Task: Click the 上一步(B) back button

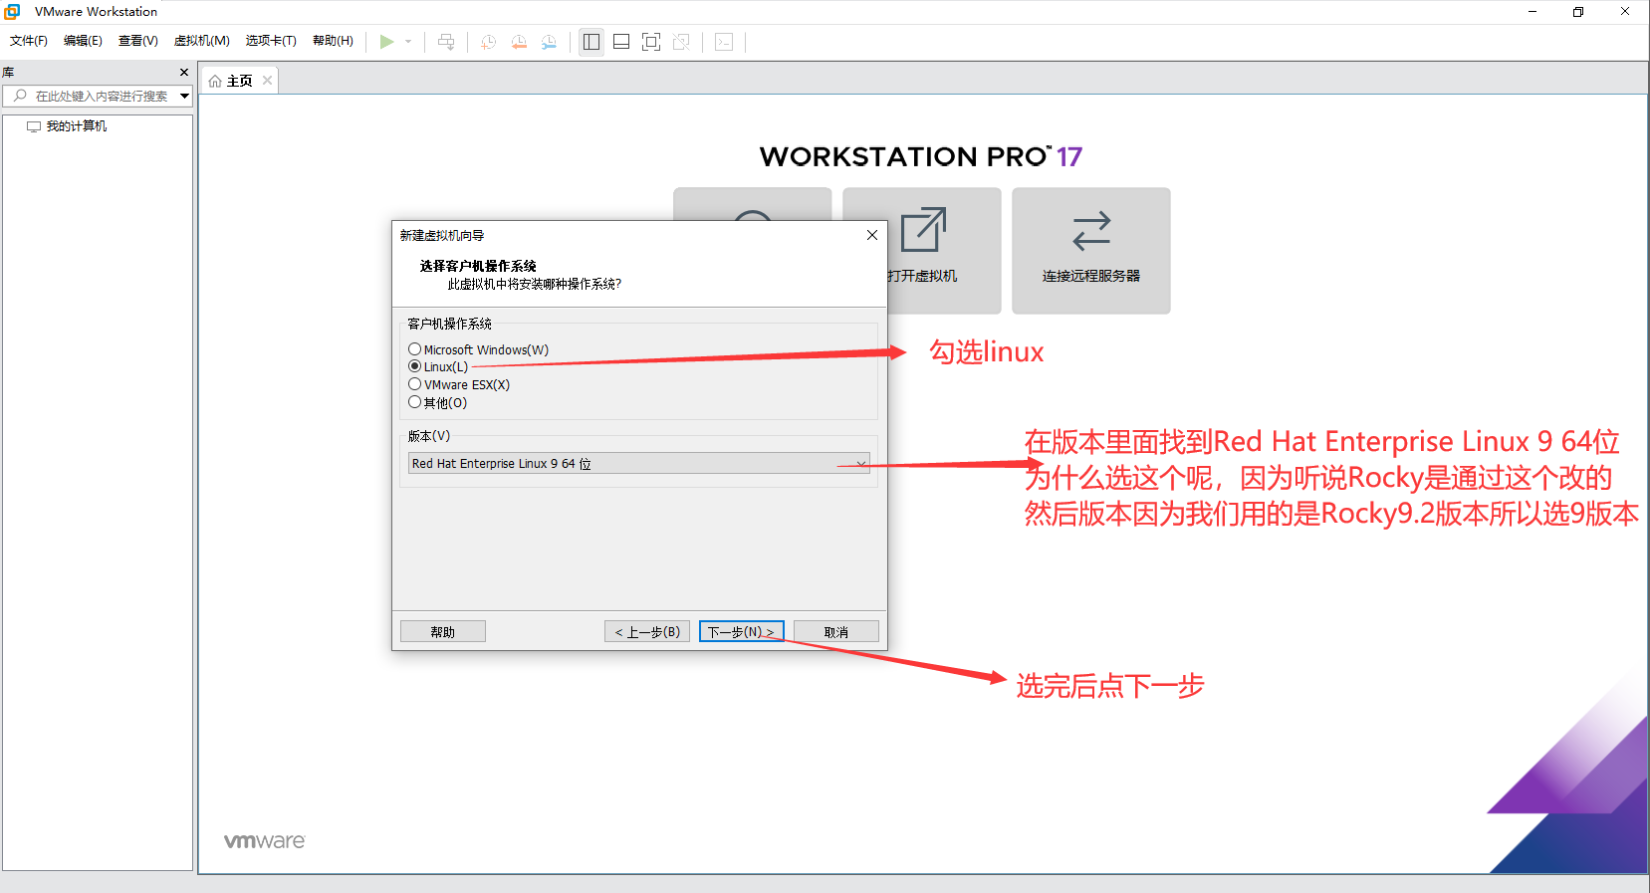Action: pyautogui.click(x=647, y=632)
